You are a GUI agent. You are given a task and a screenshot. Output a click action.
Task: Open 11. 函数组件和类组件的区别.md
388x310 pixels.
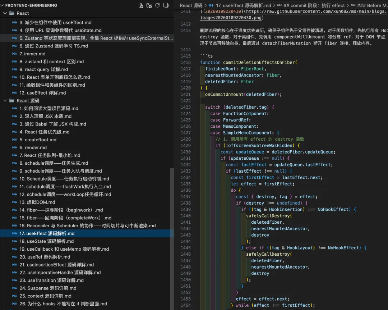point(87,85)
